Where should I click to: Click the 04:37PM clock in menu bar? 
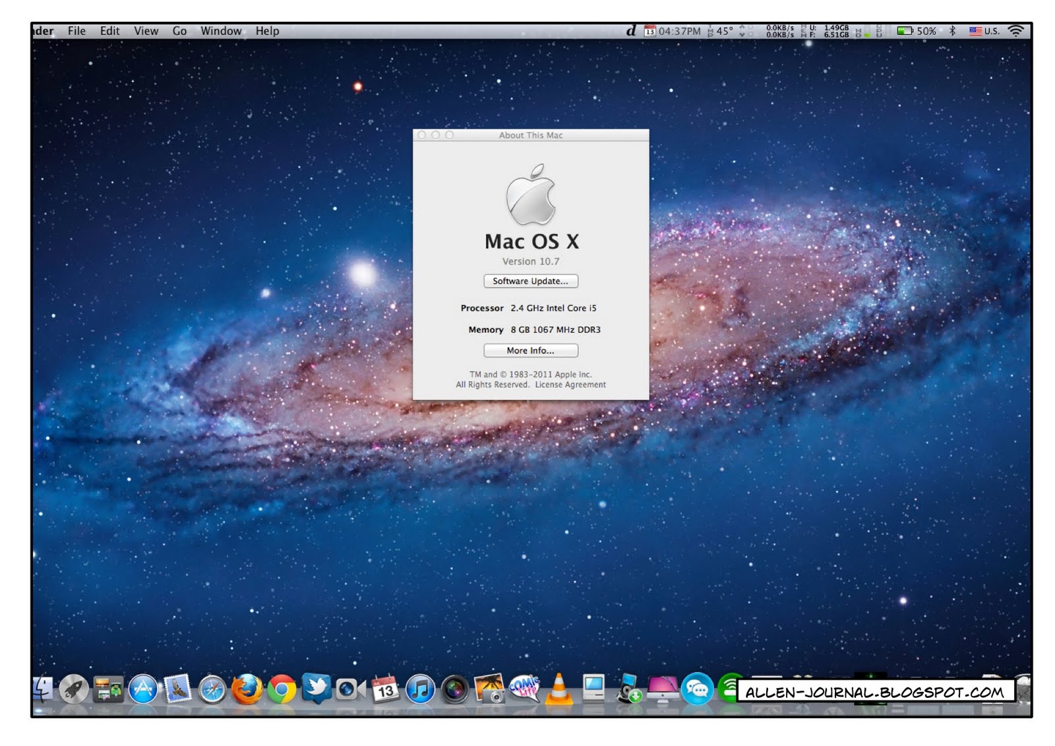coord(679,31)
